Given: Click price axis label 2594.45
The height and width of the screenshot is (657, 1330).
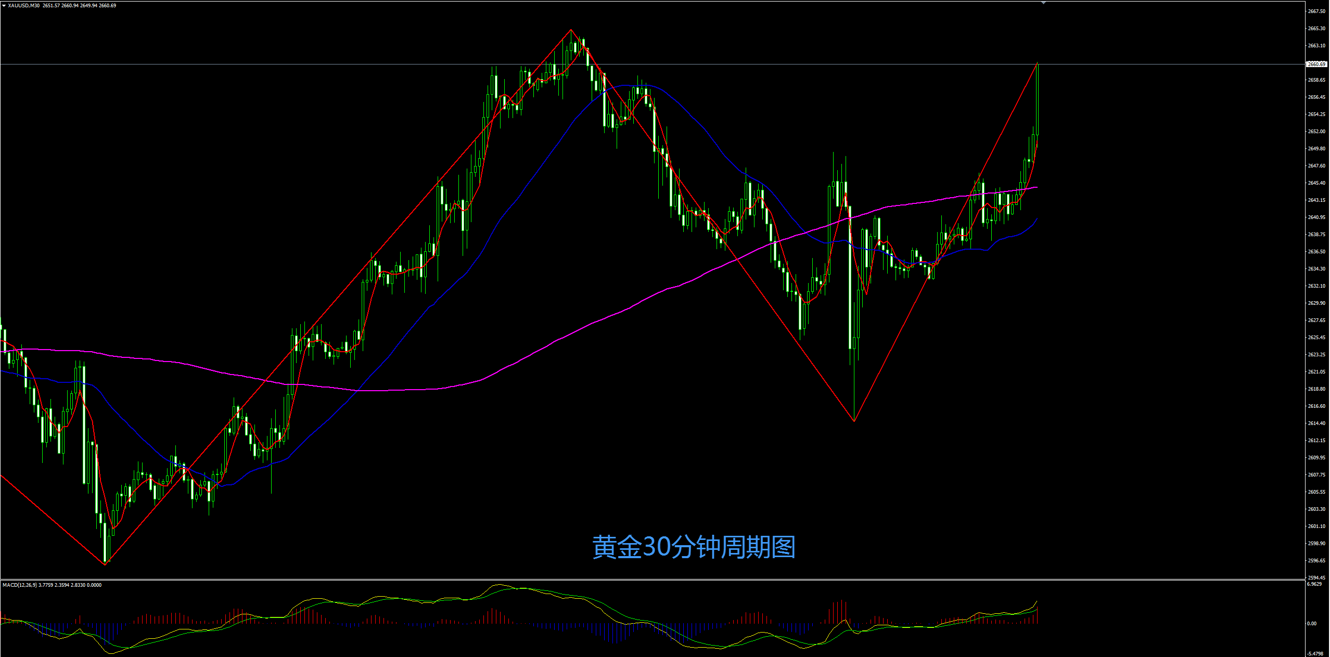Looking at the screenshot, I should (x=1316, y=578).
